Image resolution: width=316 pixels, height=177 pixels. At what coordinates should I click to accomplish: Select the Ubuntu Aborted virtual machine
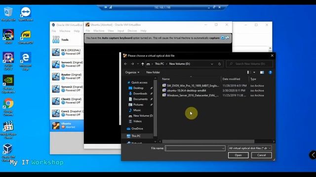[67, 125]
